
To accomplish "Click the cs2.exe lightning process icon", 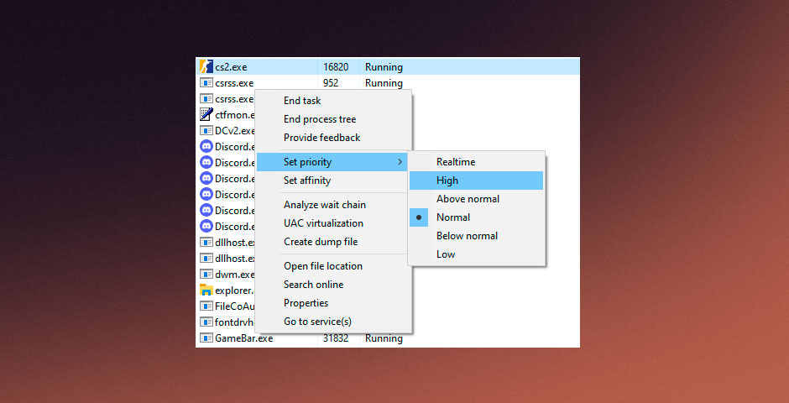I will 206,67.
